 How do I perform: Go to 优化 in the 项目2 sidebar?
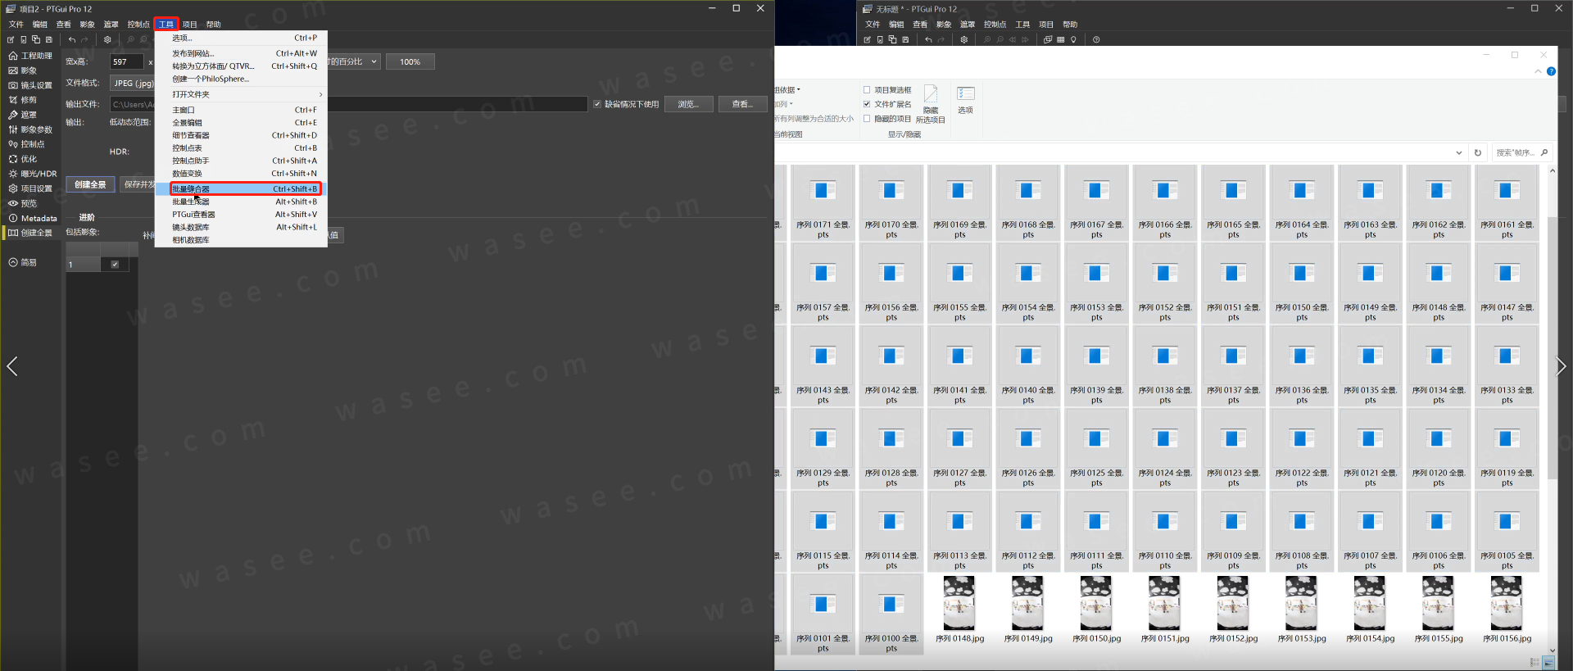pos(23,159)
